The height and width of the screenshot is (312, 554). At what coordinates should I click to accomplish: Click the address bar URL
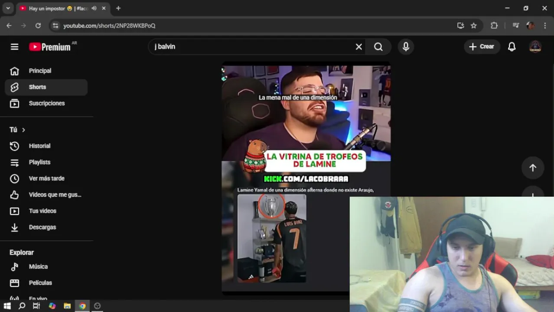[x=109, y=26]
